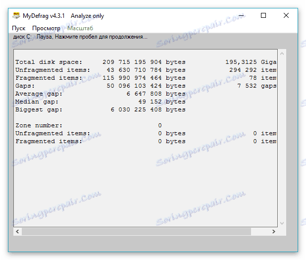Click the horizontal scrollbar thumb

[136, 231]
